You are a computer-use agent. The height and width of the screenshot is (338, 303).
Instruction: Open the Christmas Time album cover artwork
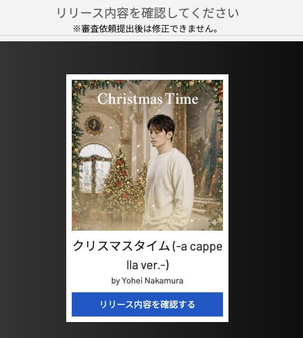click(x=147, y=155)
